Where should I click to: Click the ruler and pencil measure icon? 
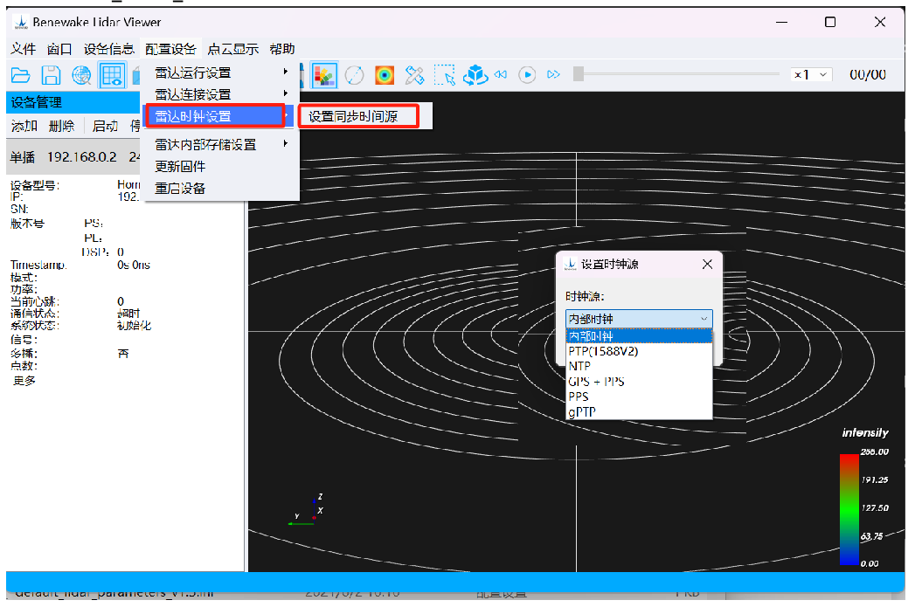point(414,75)
